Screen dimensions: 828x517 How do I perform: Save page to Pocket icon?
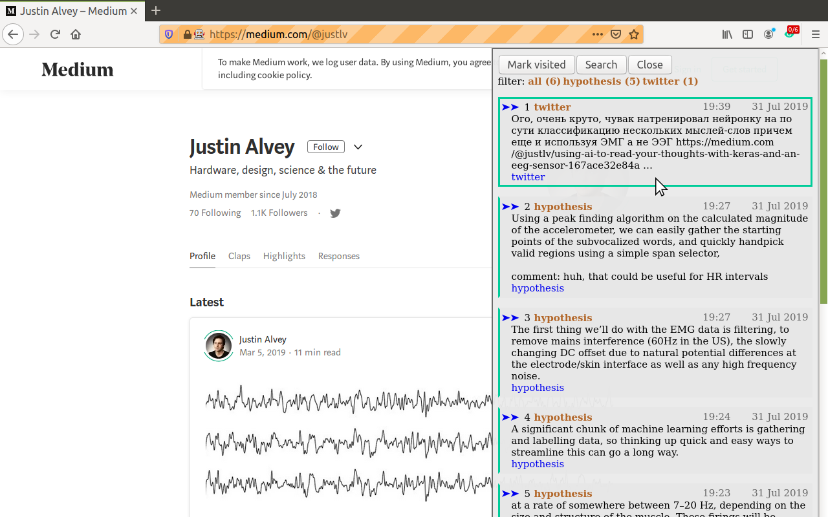coord(616,34)
